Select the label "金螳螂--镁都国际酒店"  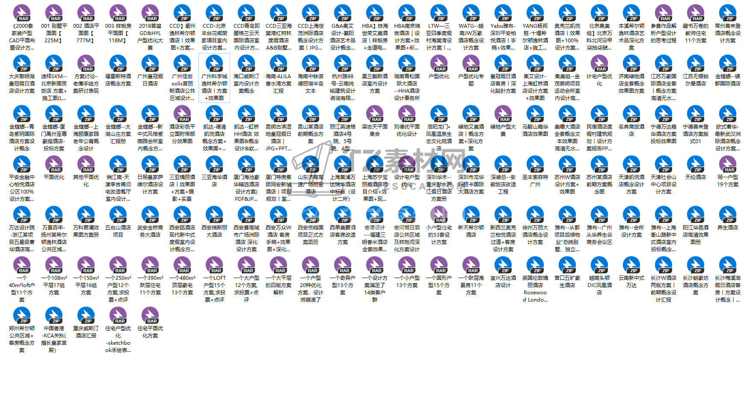click(728, 80)
